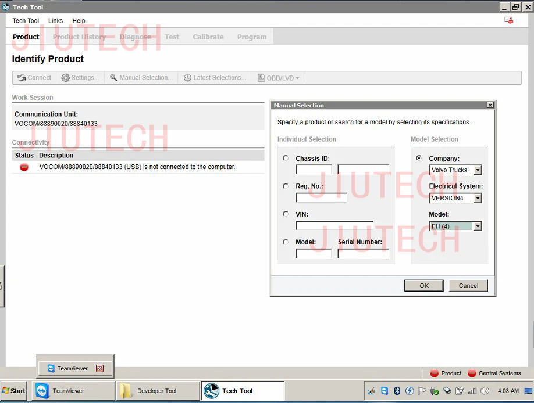This screenshot has height=403, width=534.
Task: Switch to the Product History tab
Action: [80, 36]
